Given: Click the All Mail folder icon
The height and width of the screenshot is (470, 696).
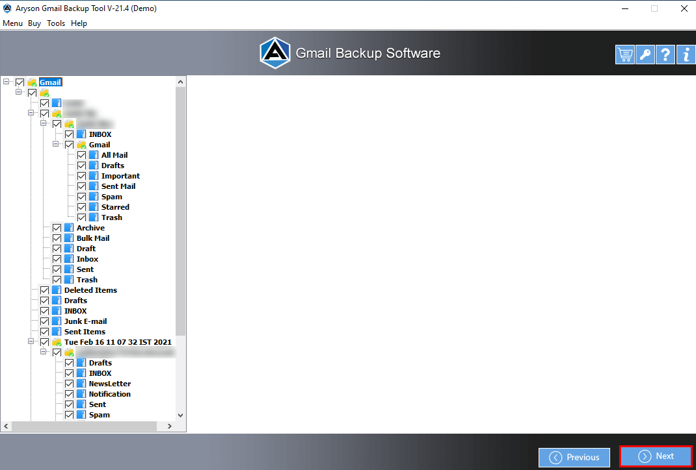Looking at the screenshot, I should (x=94, y=155).
